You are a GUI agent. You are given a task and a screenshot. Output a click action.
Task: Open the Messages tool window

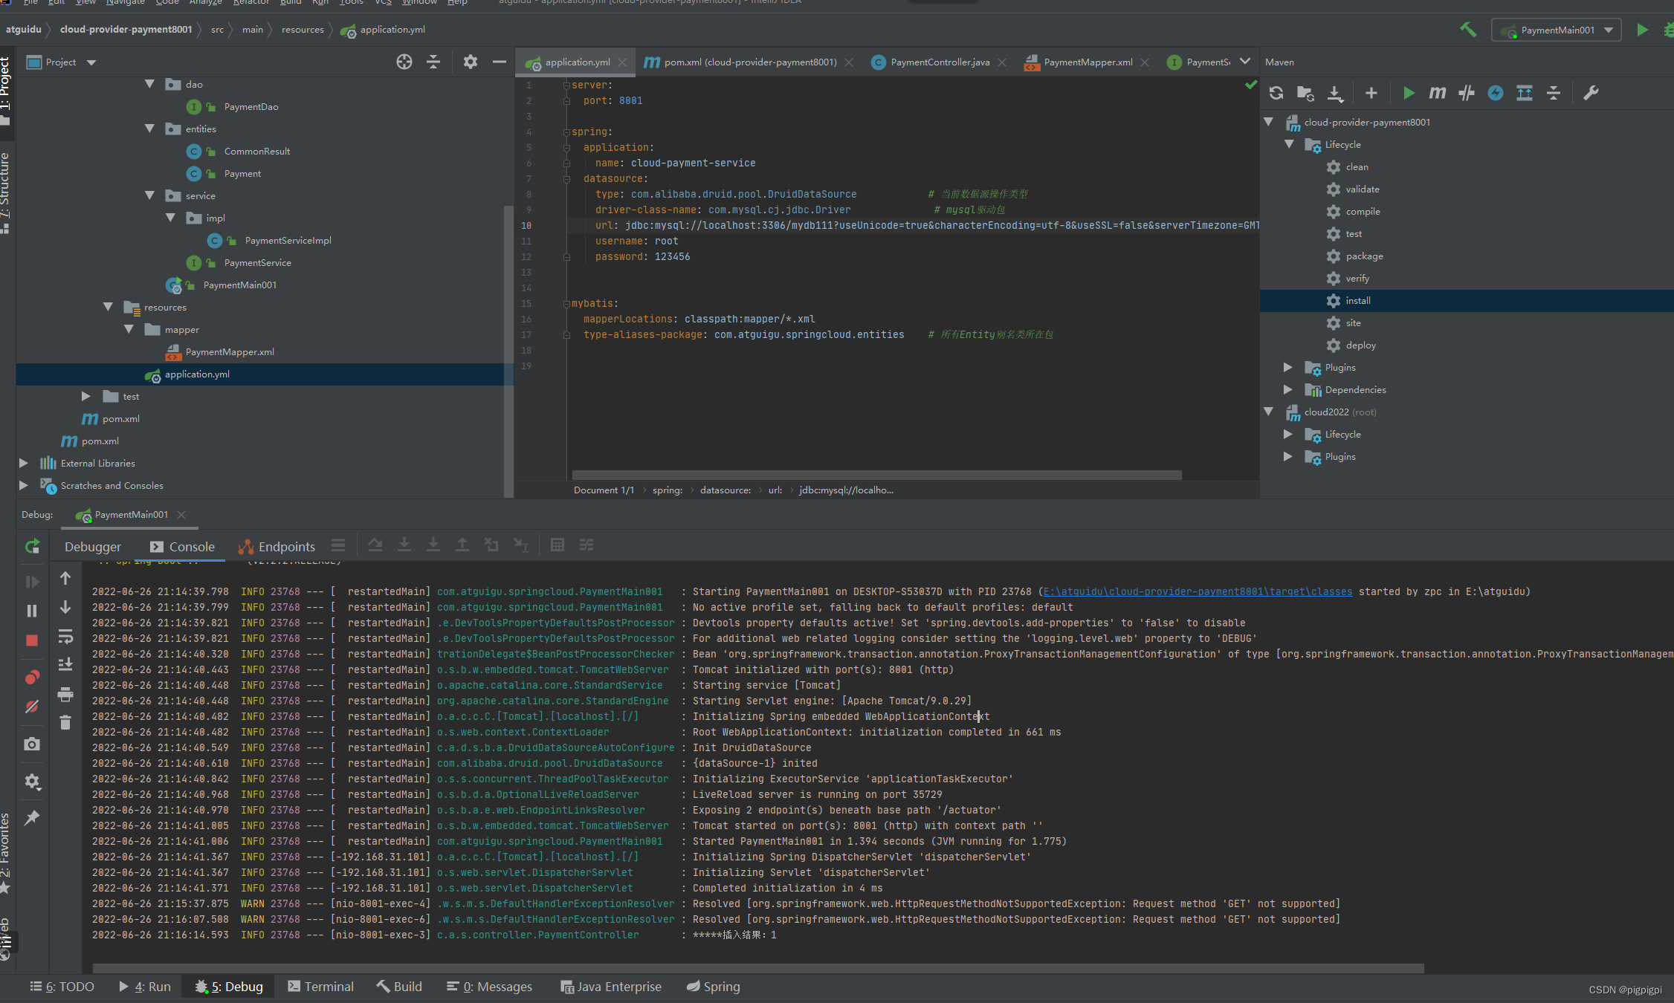tap(489, 986)
